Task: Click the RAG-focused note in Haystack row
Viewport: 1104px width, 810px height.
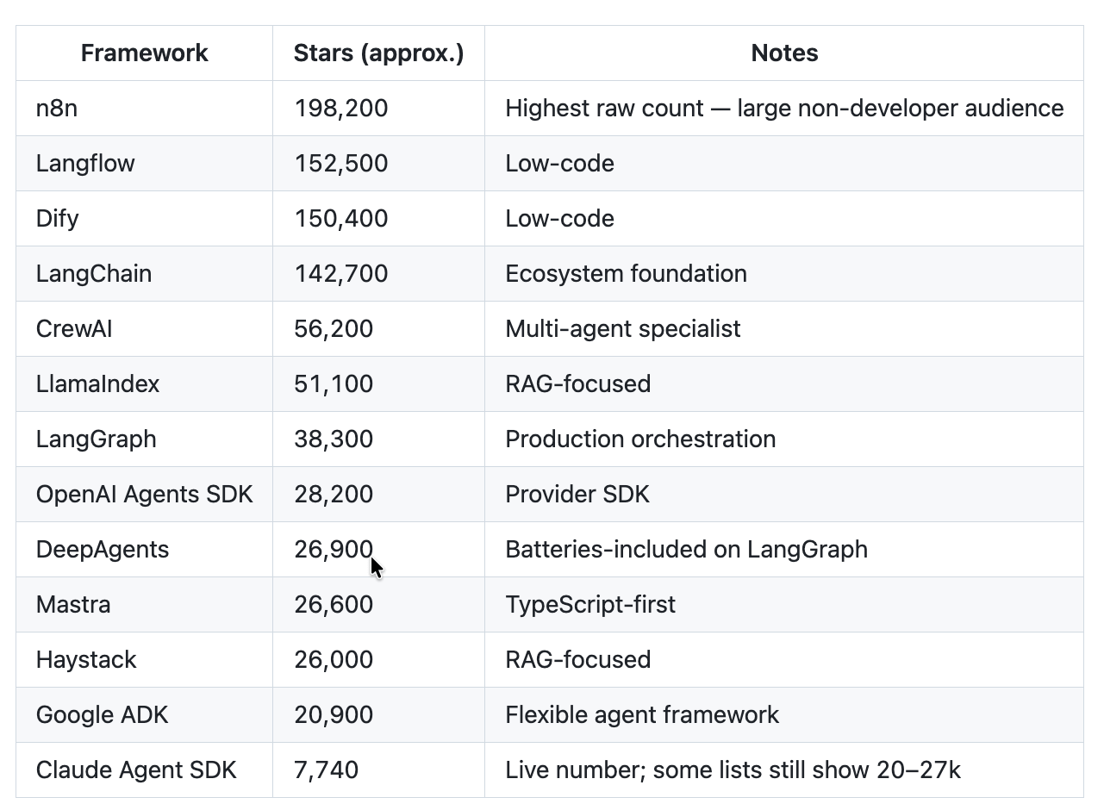Action: click(x=578, y=660)
